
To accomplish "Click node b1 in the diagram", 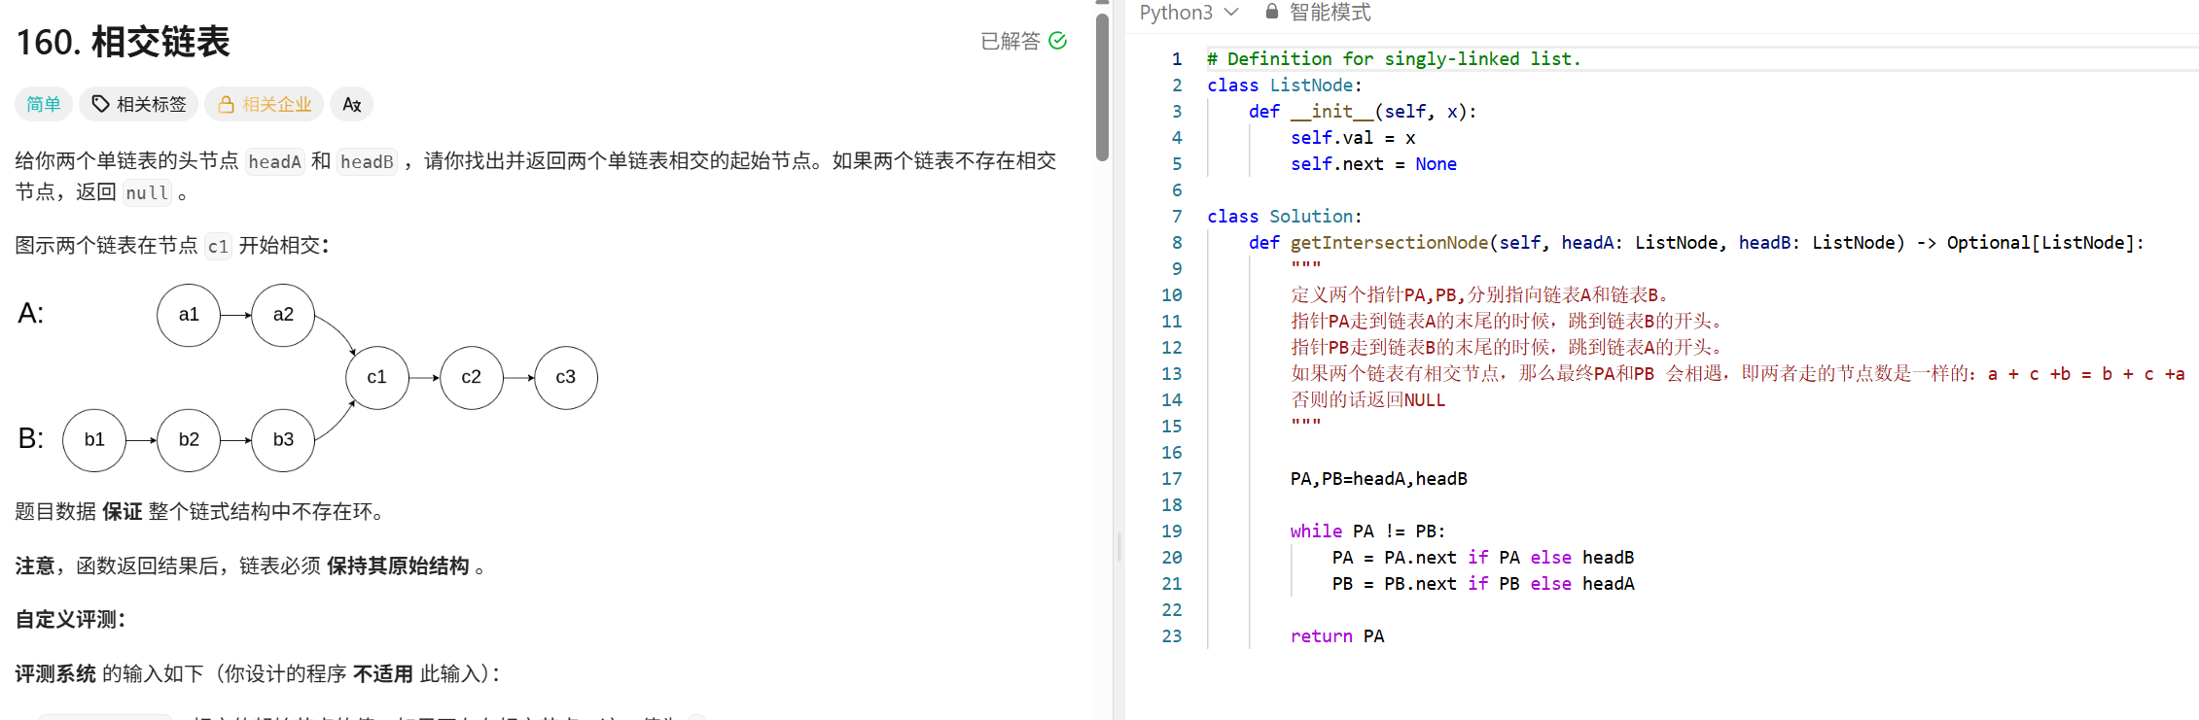I will point(94,440).
